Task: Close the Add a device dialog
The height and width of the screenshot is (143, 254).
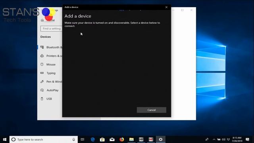Action: coord(166,7)
